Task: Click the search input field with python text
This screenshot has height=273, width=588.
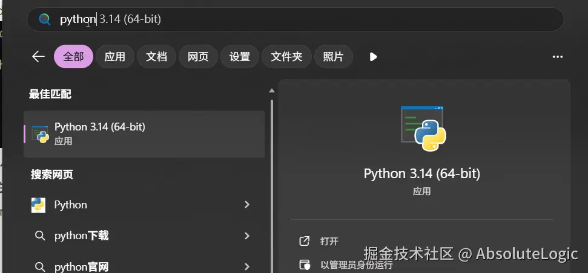Action: tap(296, 19)
